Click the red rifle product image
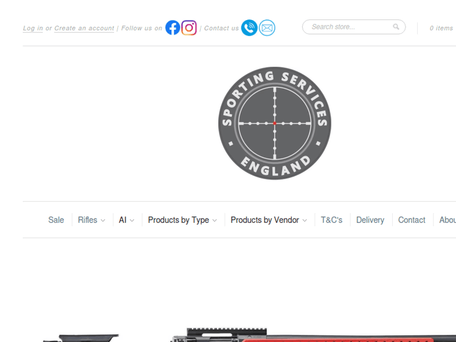Viewport: 456px width, 342px height. 249,335
